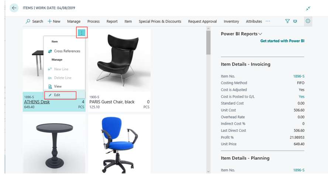Screen dimensions: 328x176
Task: Open the Inventory menu
Action: point(231,21)
